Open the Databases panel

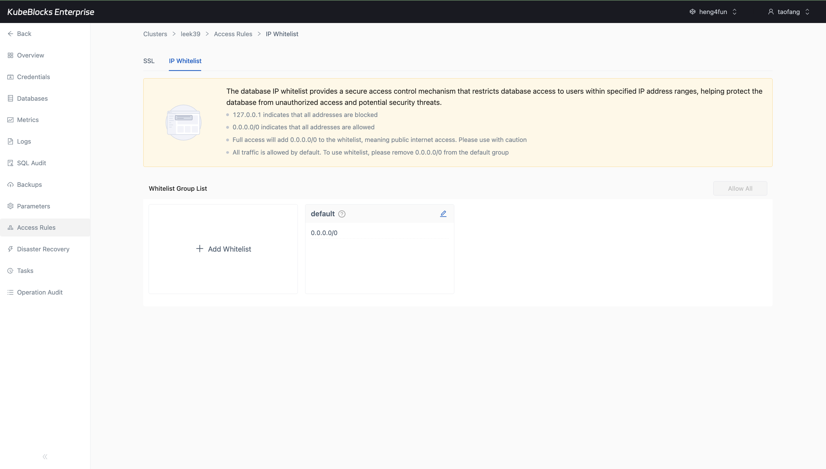[x=32, y=98]
